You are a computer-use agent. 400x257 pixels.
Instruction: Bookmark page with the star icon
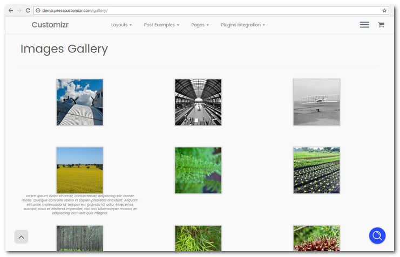[384, 10]
